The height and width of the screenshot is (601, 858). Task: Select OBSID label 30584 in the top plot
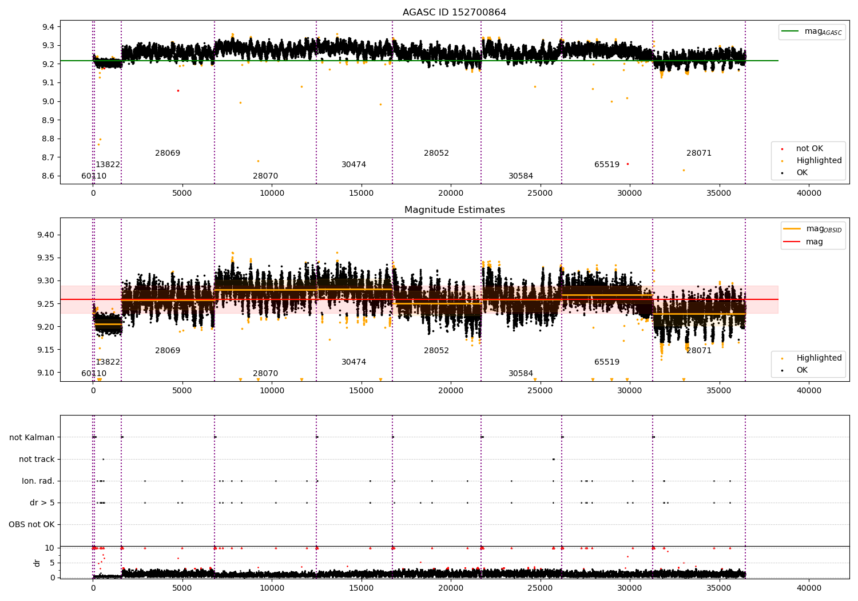[x=521, y=176]
